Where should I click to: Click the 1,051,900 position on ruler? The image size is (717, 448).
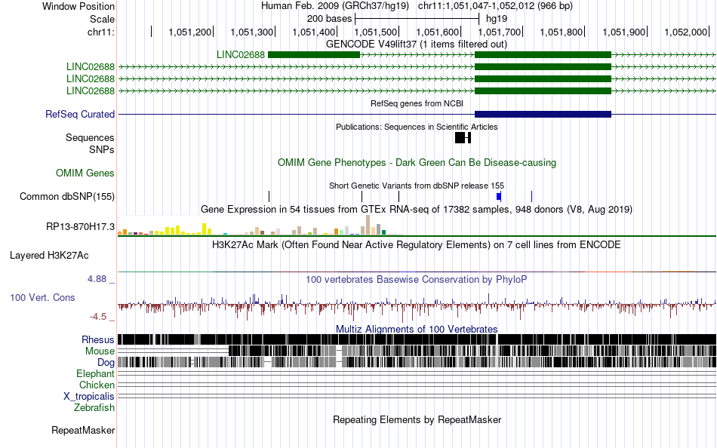[624, 32]
